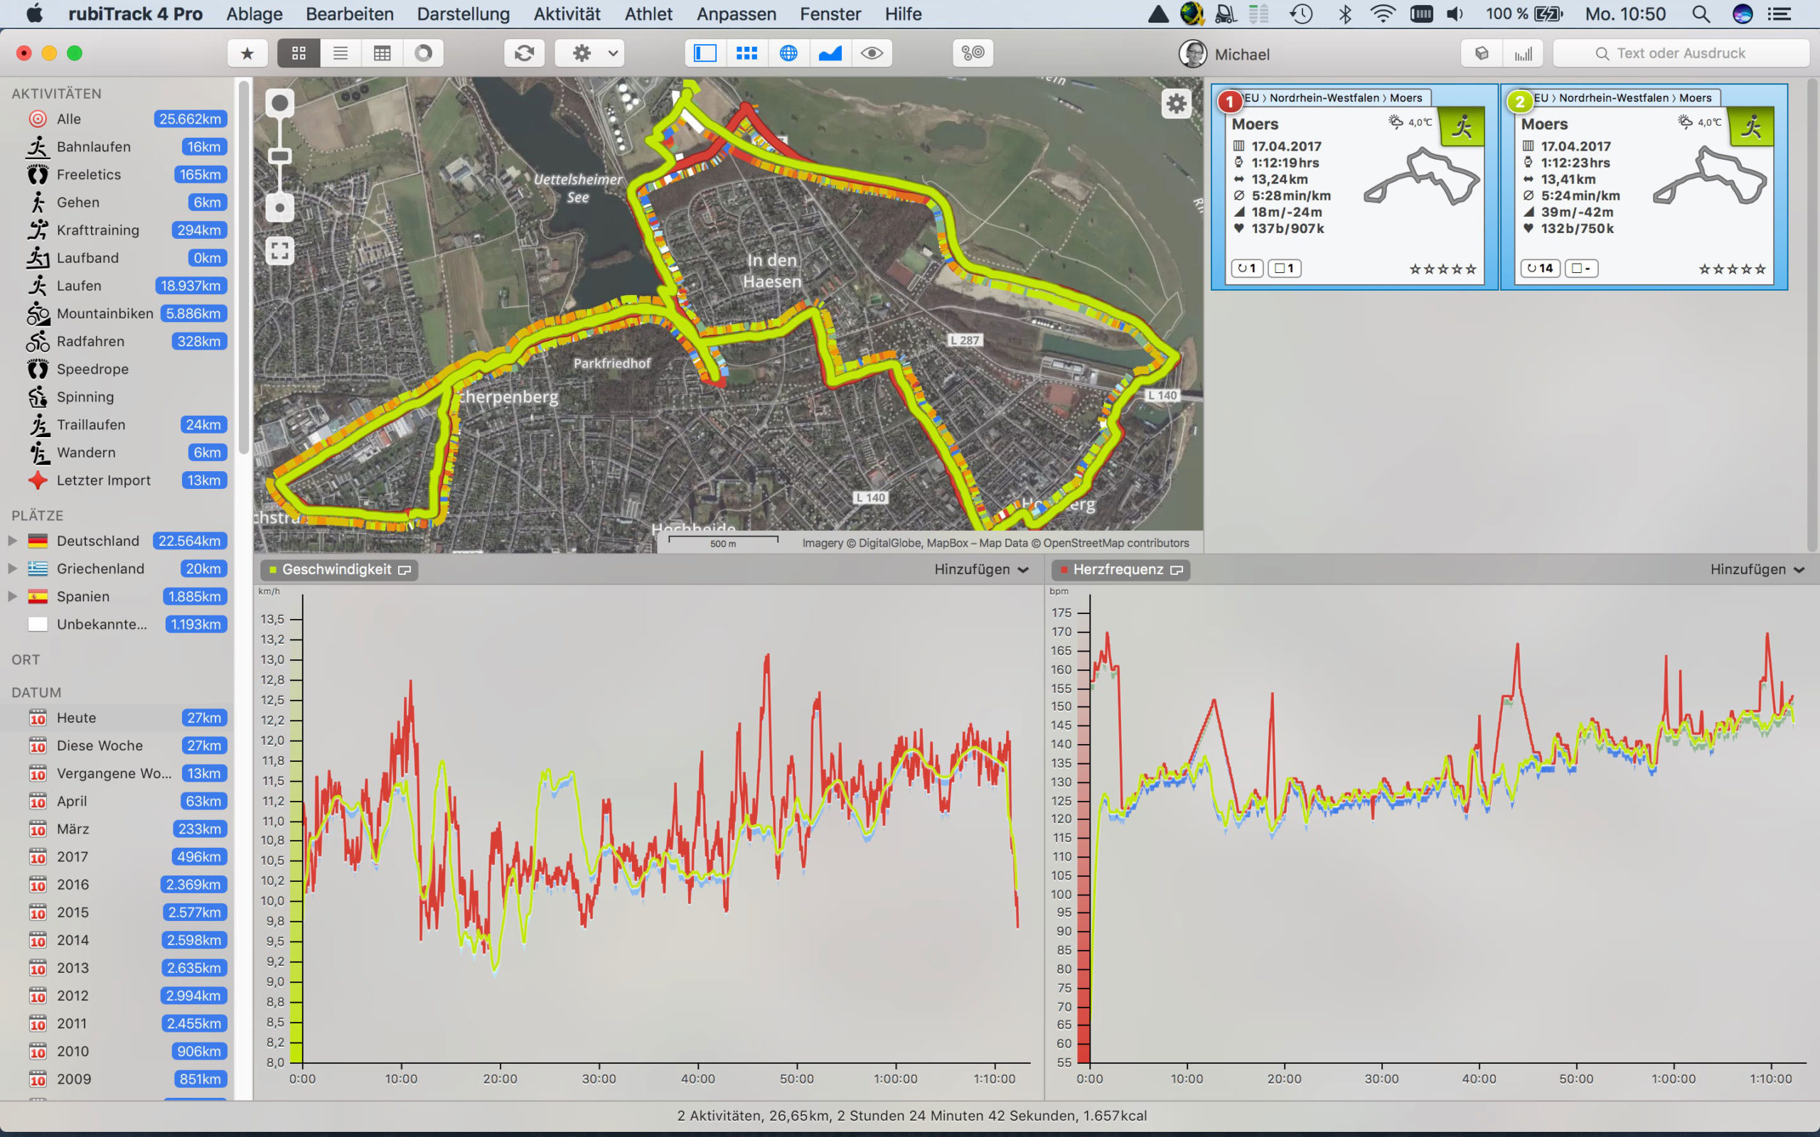The height and width of the screenshot is (1137, 1820).
Task: Click the lap count 14 badge on card 2
Action: coord(1540,269)
